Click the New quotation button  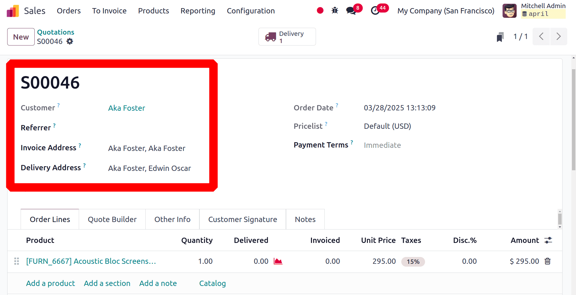pos(21,36)
